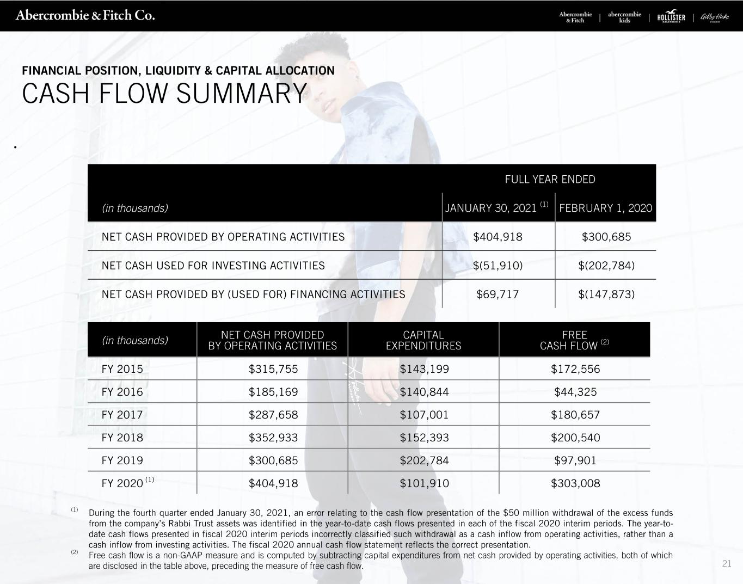The image size is (743, 584).
Task: Click the page number 21
Action: 727,564
